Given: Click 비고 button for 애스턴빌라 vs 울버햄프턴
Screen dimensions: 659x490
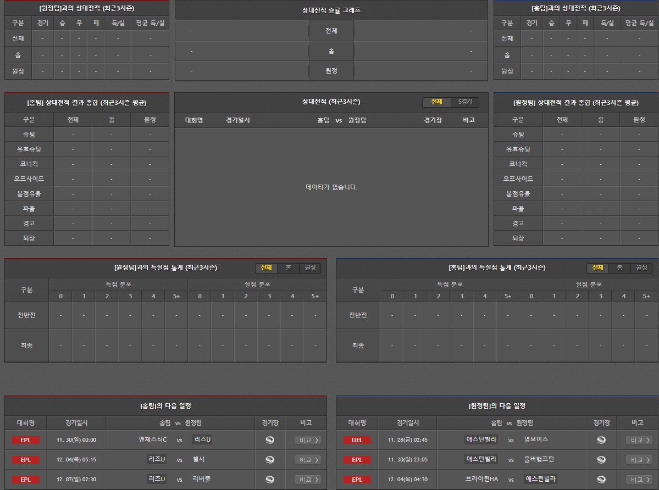Looking at the screenshot, I should (639, 460).
